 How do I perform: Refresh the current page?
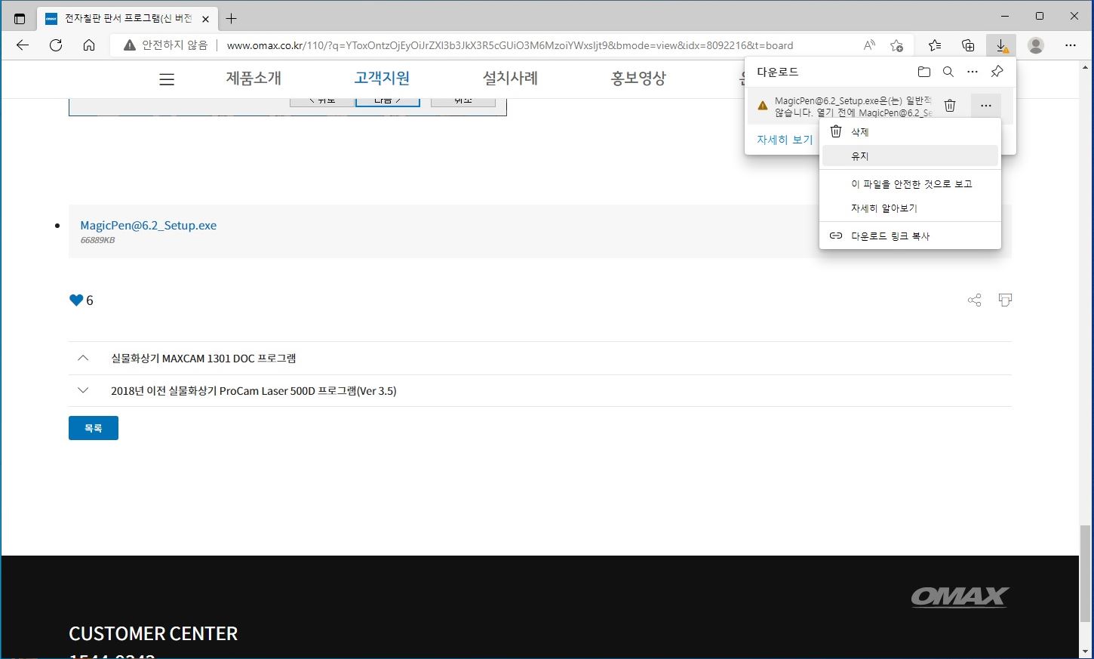[56, 45]
